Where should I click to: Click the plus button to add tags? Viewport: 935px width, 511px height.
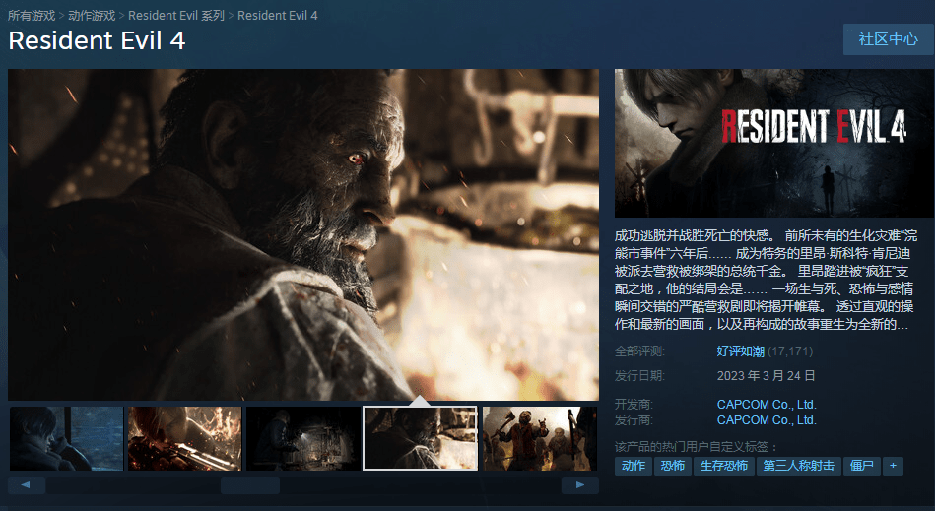pyautogui.click(x=893, y=466)
